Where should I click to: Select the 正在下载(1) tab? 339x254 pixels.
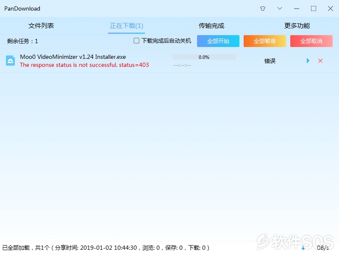pos(126,26)
